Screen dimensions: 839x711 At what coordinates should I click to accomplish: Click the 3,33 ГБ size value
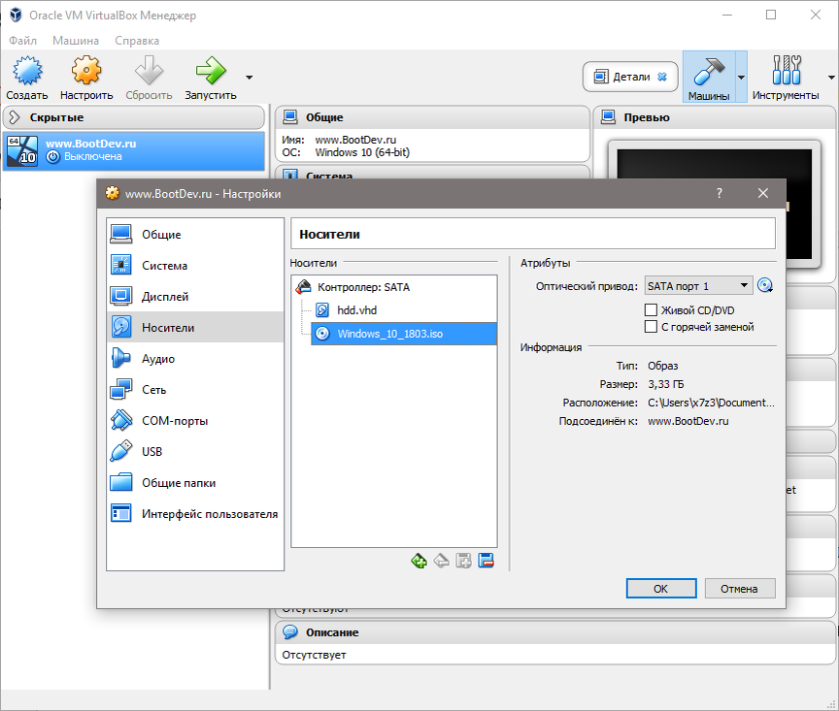tap(665, 384)
